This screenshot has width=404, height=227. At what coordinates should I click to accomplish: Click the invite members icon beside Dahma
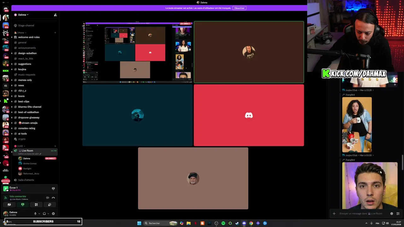55,15
